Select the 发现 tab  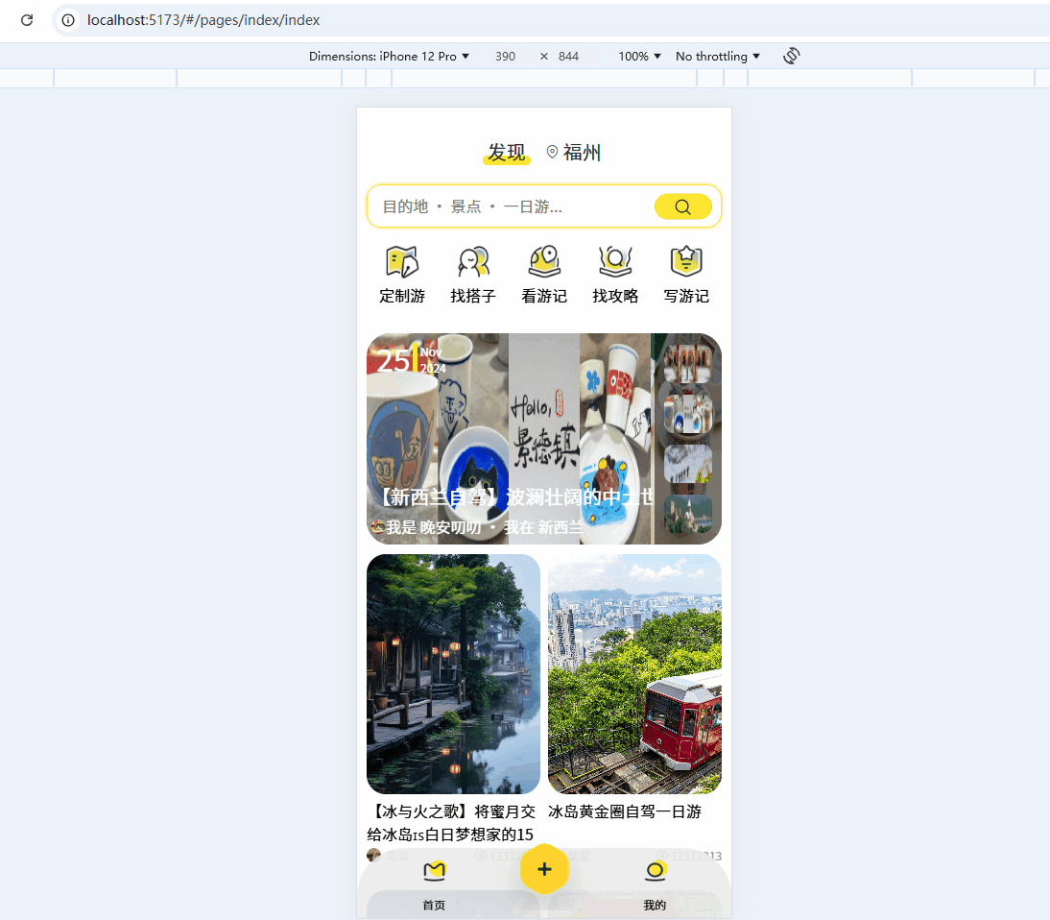506,153
